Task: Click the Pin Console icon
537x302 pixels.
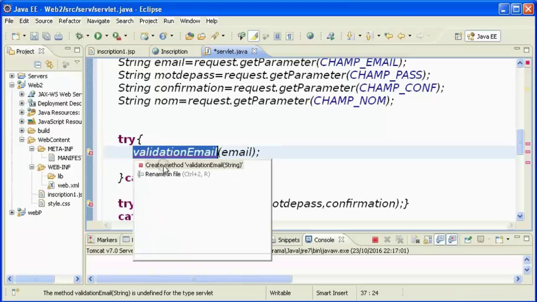Action: 468,240
